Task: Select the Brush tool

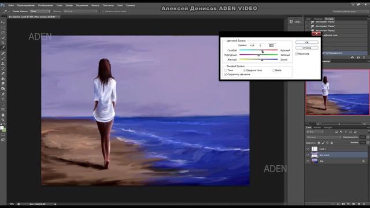Action: [3, 58]
